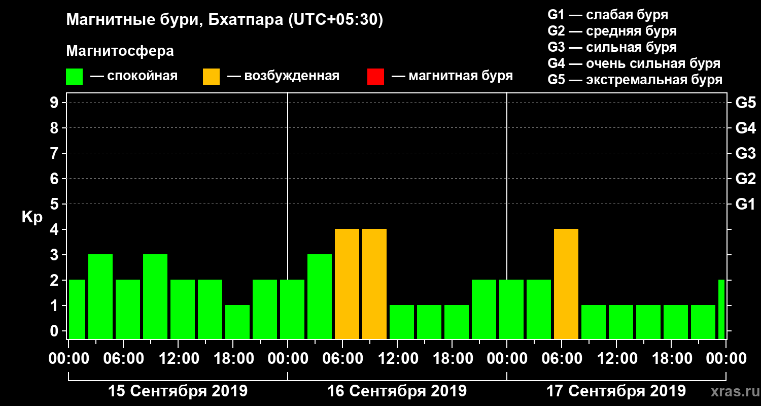The image size is (761, 406).
Task: Click the 'G5' label on the right axis
Action: pyautogui.click(x=746, y=103)
